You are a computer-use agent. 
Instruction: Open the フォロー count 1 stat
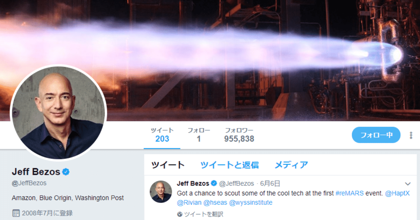199,135
